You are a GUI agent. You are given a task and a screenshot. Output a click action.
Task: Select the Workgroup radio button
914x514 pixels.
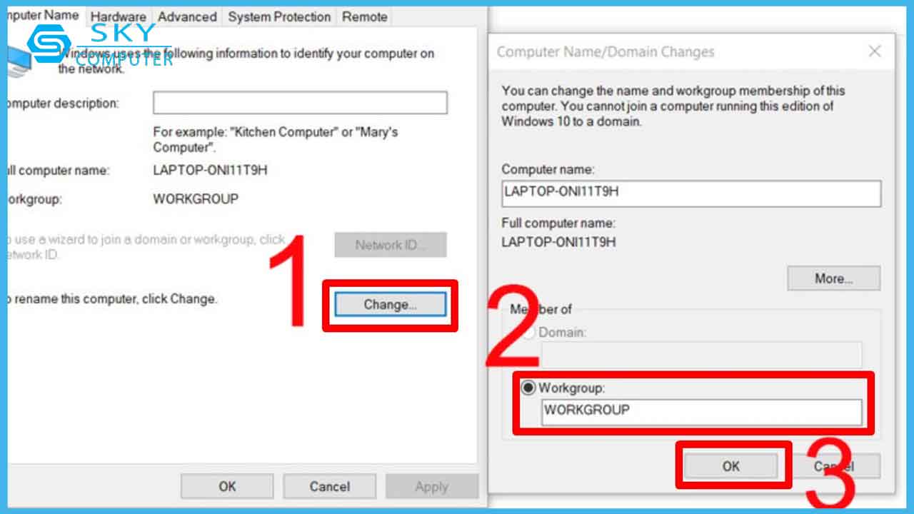[529, 388]
